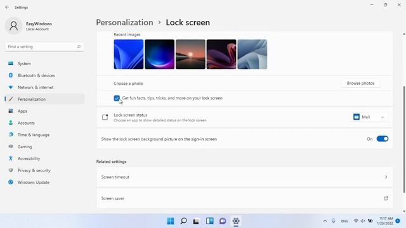The image size is (406, 228).
Task: Go to Time & language settings
Action: (x=44, y=135)
